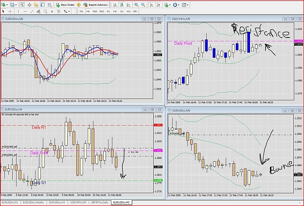Select the Fibonacci Retracement tool
Screen dimensions: 304x206
[45, 12]
